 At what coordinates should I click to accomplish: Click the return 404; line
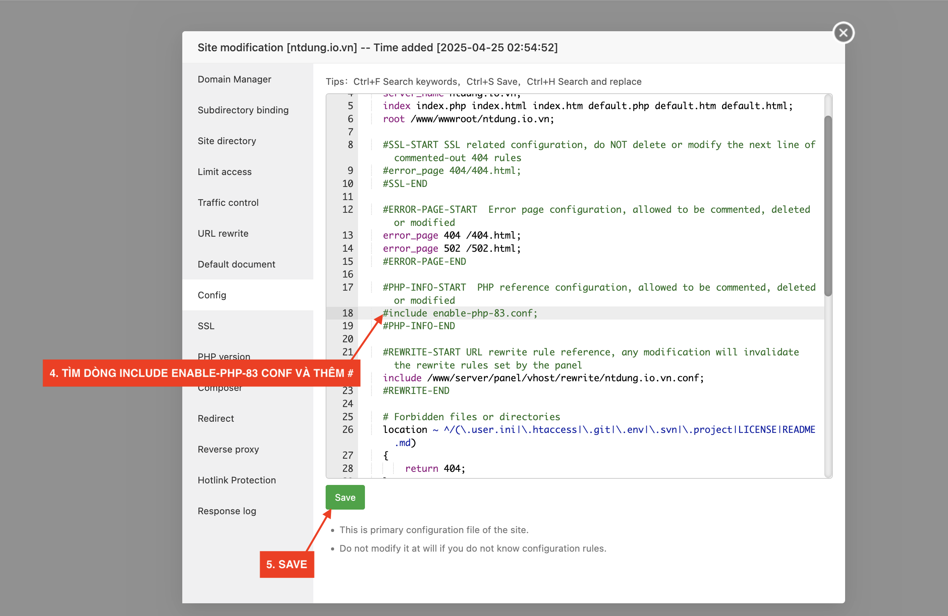click(x=435, y=468)
